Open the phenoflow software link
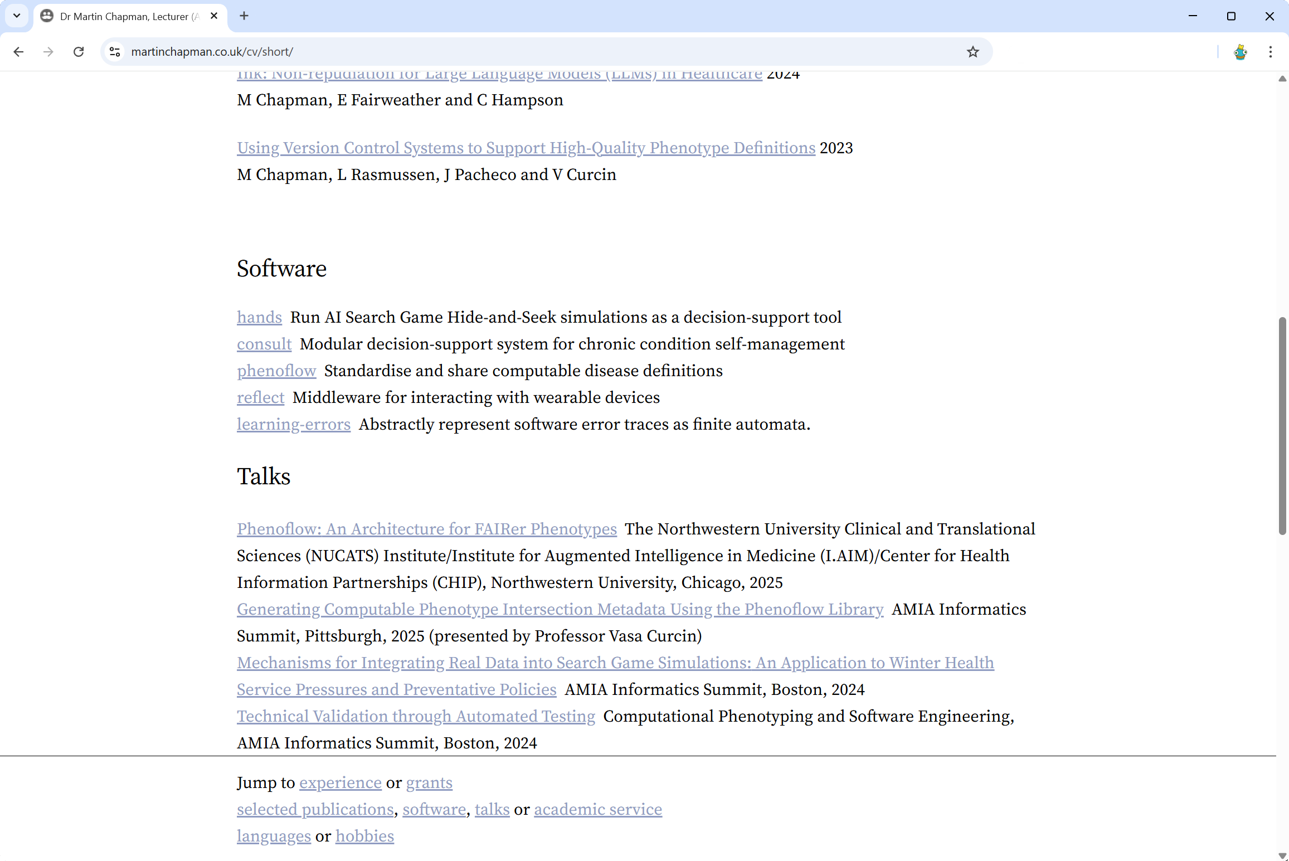 [276, 371]
